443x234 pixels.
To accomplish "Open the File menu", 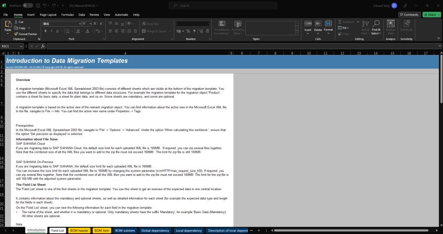I will (6, 15).
